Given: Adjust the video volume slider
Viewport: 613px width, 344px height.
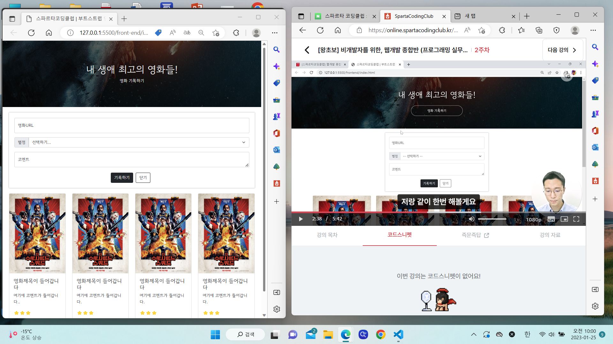Looking at the screenshot, I should (492, 219).
